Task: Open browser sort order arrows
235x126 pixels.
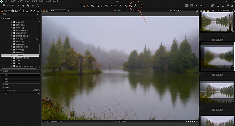Action: coord(213,11)
